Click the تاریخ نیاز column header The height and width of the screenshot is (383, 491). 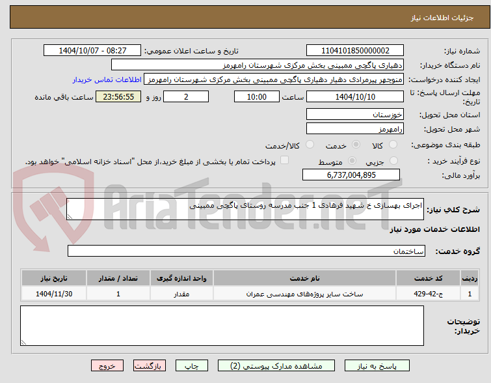54,278
